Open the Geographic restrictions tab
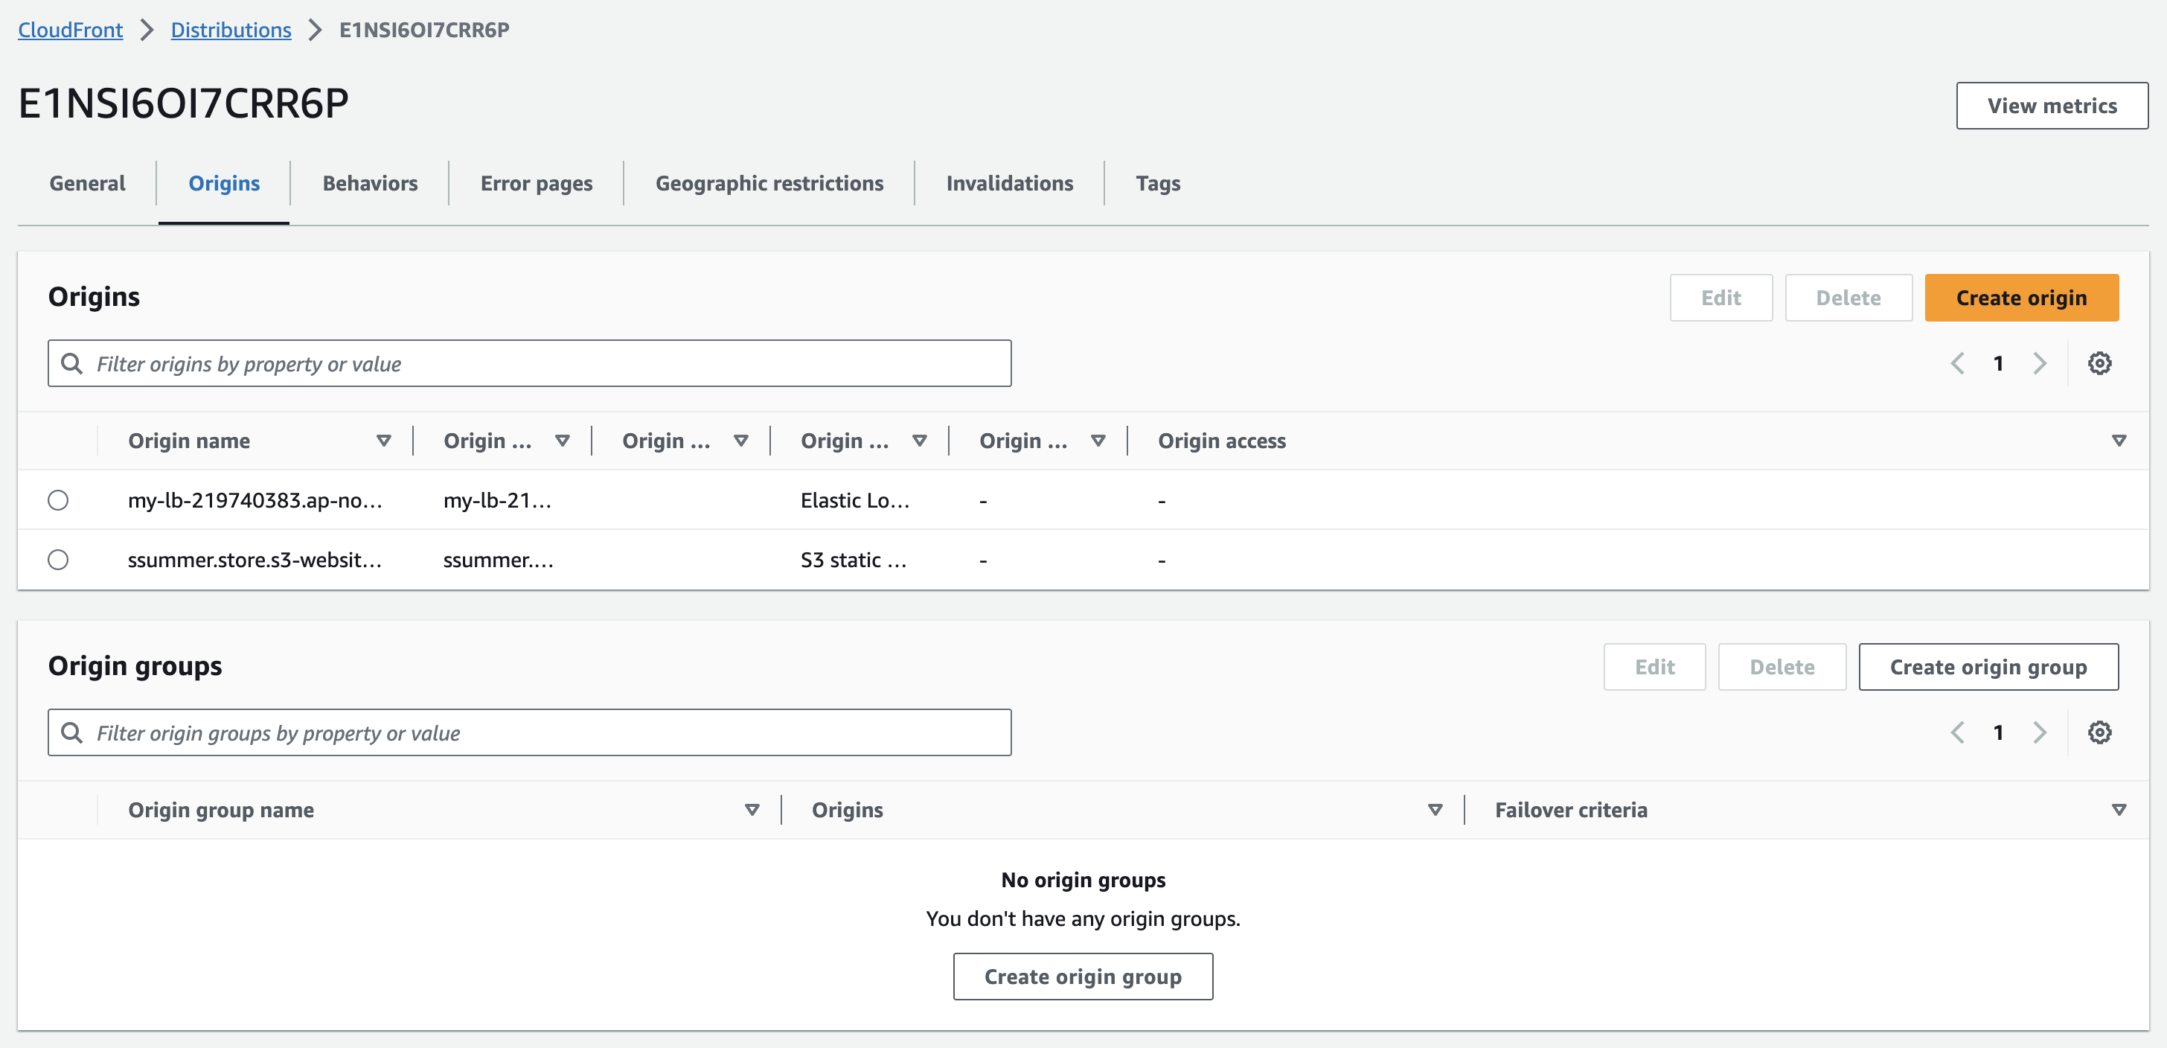This screenshot has height=1048, width=2167. coord(769,183)
